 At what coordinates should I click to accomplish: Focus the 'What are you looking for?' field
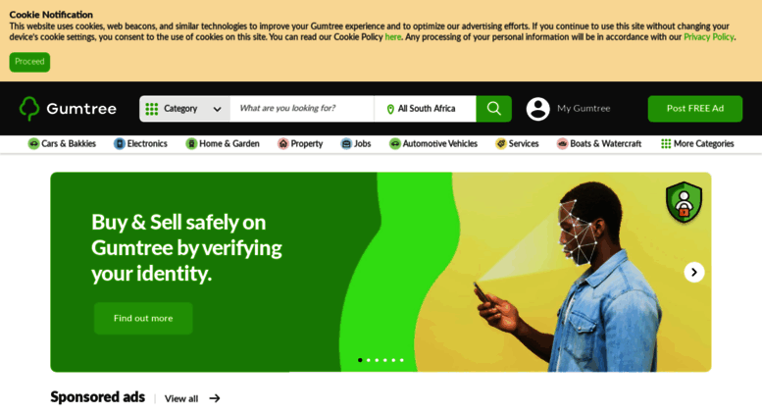(x=302, y=108)
